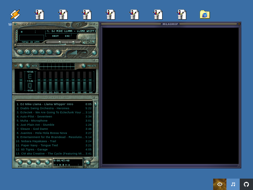
Task: Open the Internet Explorer folder desktop icon
Action: pyautogui.click(x=205, y=15)
